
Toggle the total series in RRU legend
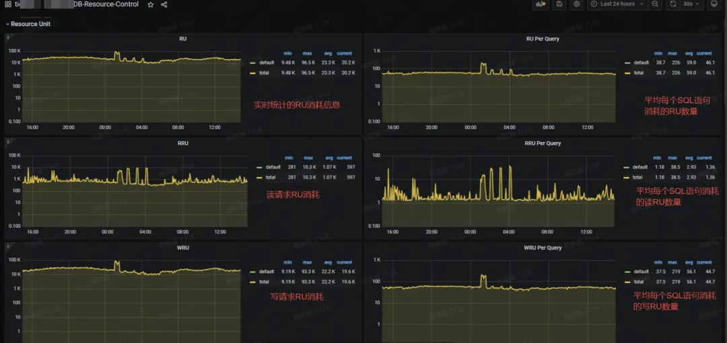coord(271,177)
